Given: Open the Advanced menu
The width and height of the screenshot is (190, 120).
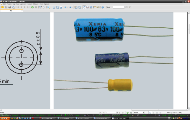Looking at the screenshot, I should 36,4.
